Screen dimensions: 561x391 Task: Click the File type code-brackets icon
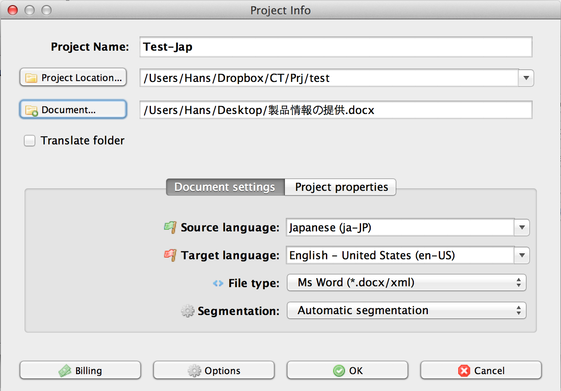(218, 283)
